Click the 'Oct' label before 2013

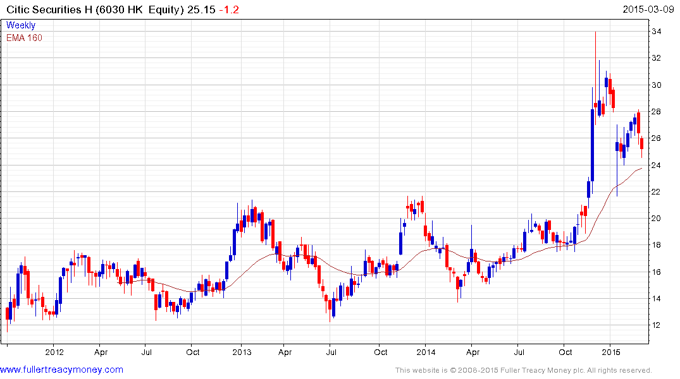click(192, 352)
